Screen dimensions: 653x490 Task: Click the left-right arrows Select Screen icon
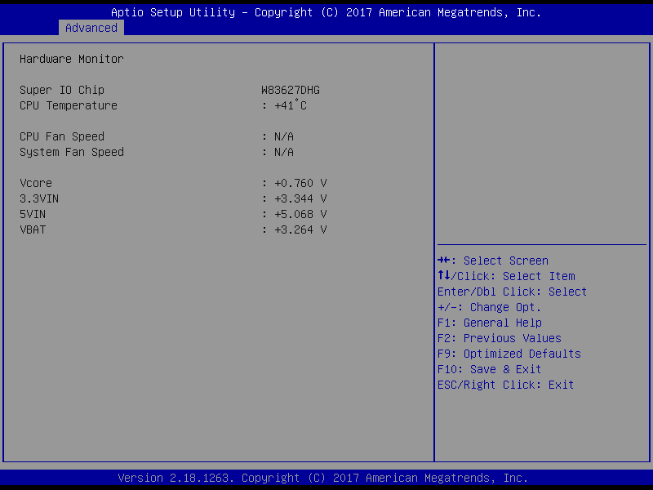[444, 261]
